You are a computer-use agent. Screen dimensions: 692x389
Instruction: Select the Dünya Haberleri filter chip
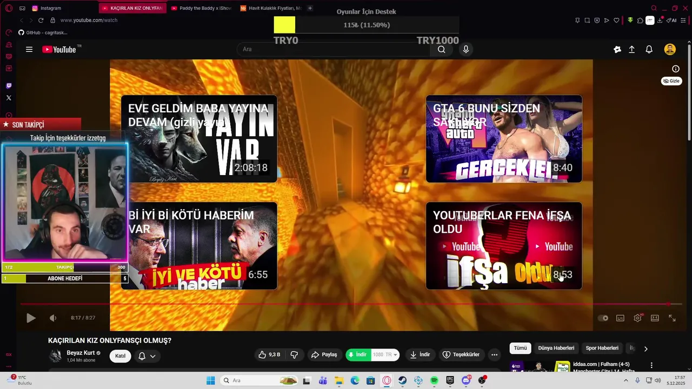(556, 348)
